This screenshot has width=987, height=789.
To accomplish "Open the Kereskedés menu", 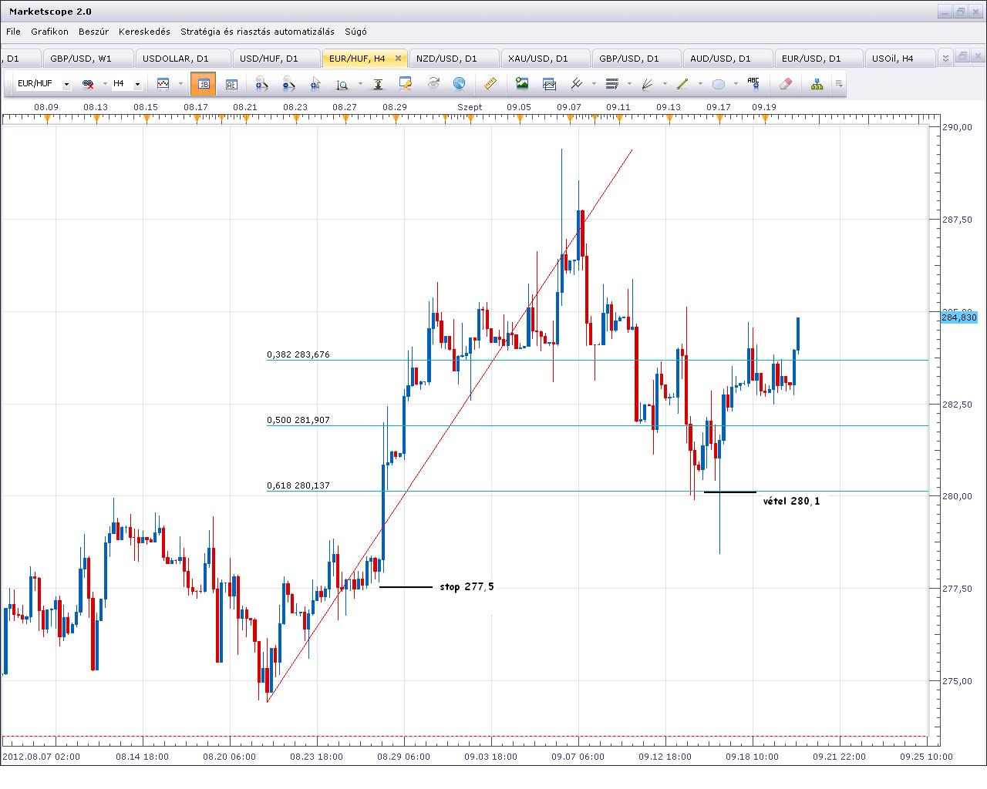I will (x=144, y=32).
